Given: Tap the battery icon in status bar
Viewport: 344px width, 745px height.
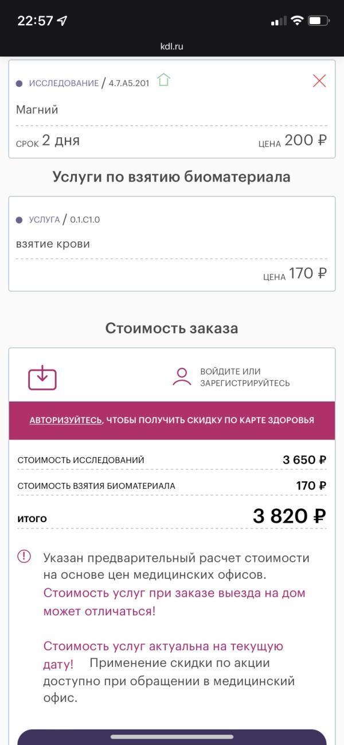Looking at the screenshot, I should pyautogui.click(x=318, y=21).
